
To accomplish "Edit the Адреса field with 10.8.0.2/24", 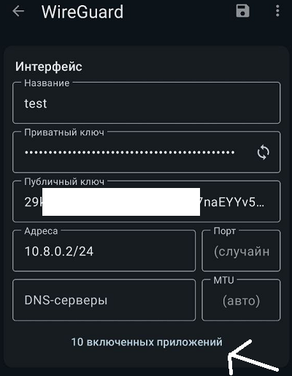I will tap(104, 251).
